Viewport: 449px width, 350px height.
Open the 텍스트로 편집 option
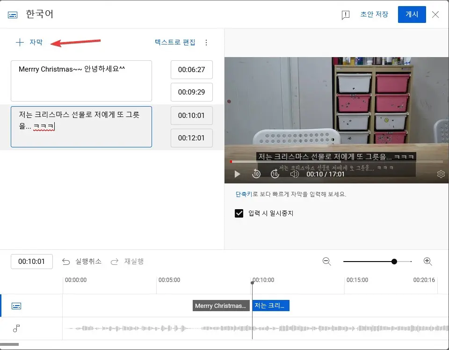pos(174,42)
